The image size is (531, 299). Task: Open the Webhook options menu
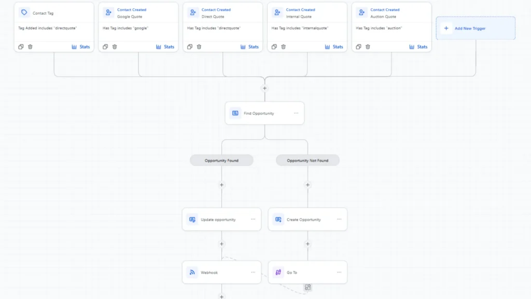coord(253,272)
